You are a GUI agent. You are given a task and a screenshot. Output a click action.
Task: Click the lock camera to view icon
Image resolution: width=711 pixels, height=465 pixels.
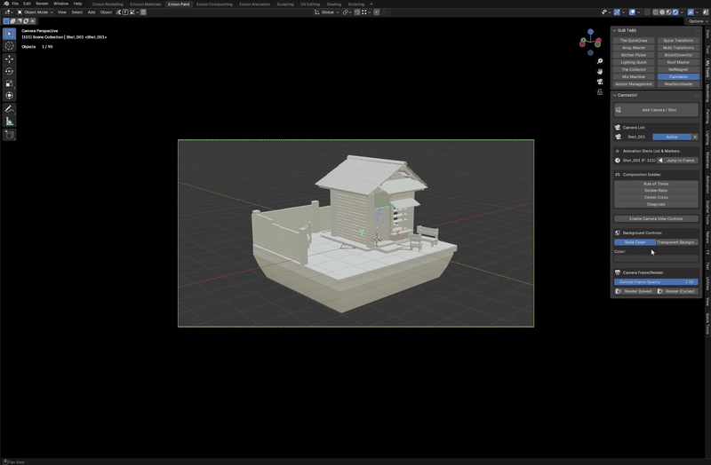point(600,92)
